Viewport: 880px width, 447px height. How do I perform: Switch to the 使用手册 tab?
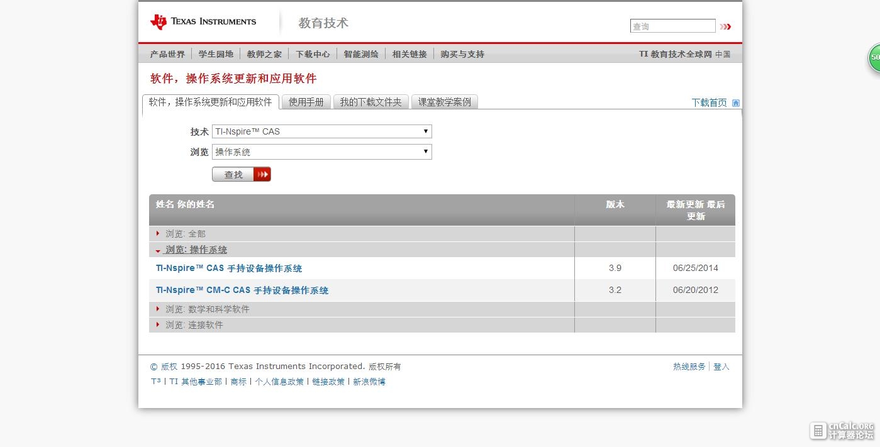(x=306, y=102)
